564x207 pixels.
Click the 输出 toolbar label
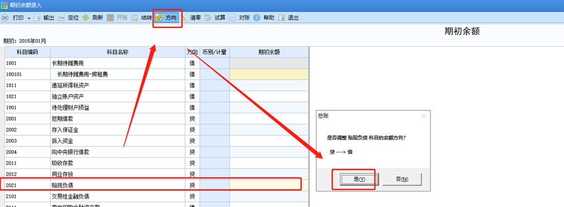click(x=49, y=18)
